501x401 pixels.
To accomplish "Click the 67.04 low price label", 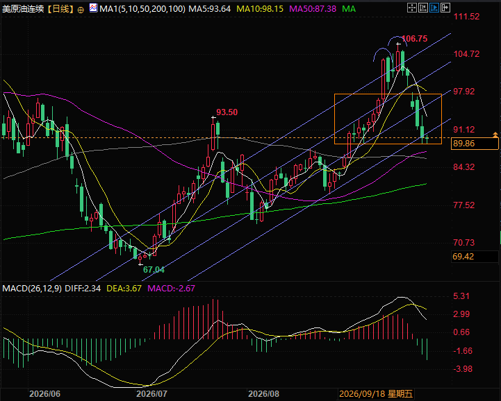I will 154,270.
